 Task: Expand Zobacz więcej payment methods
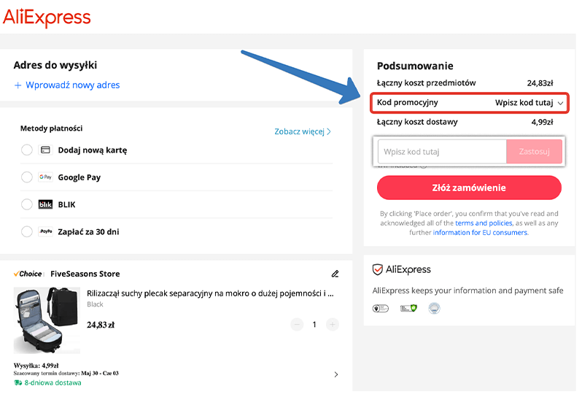click(303, 132)
